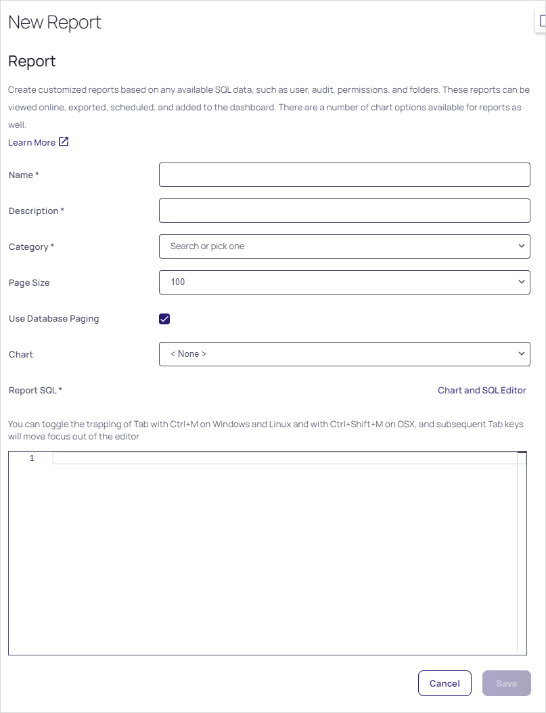Viewport: 546px width, 713px height.
Task: Click the SQL editor's vertical scrollbar track
Action: pos(522,555)
